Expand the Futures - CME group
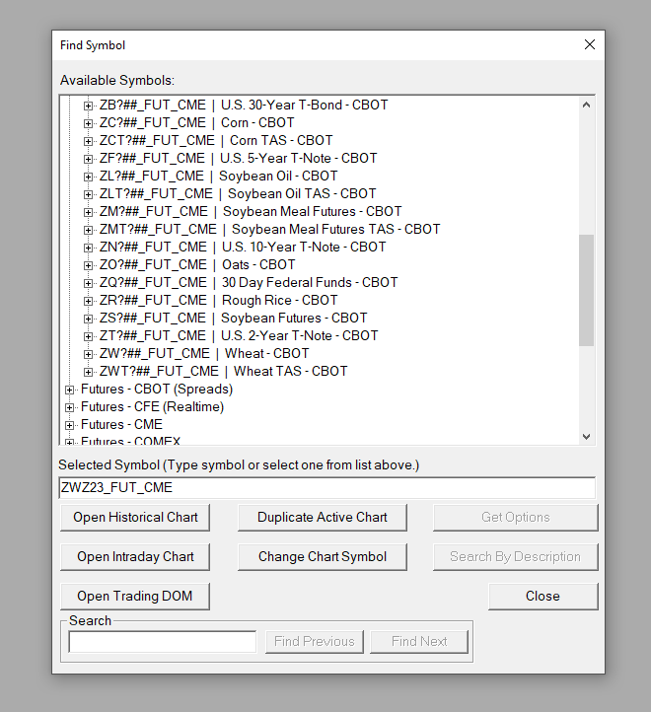 [69, 425]
